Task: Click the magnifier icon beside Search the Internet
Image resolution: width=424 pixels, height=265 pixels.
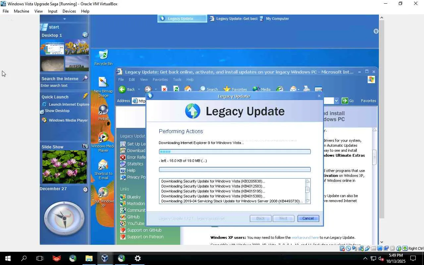Action: click(x=85, y=78)
